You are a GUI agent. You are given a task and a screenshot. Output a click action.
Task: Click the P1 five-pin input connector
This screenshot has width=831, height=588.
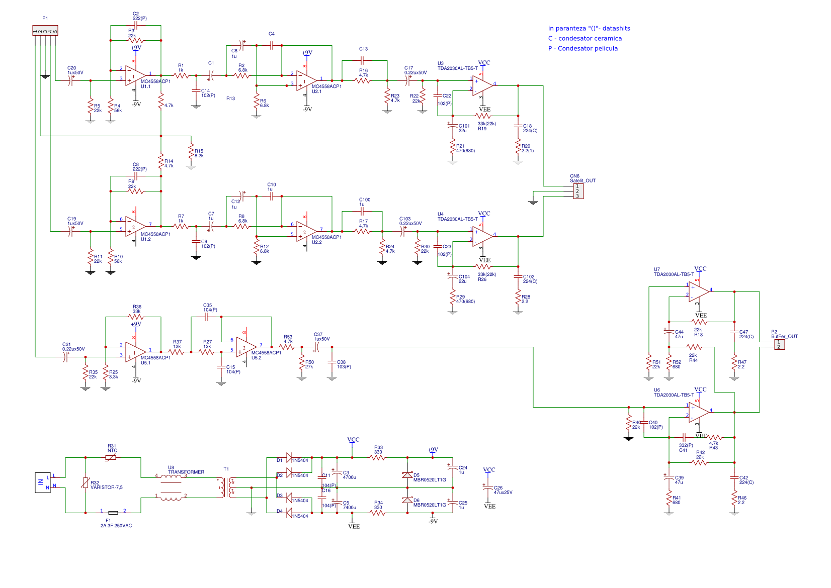click(45, 30)
